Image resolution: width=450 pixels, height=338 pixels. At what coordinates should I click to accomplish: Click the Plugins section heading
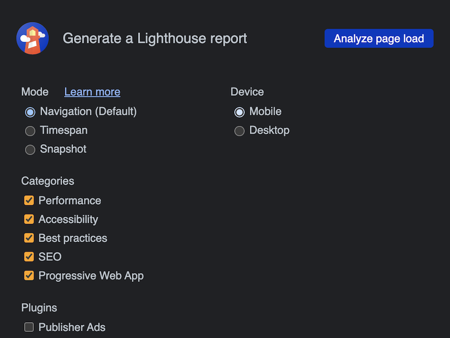click(39, 308)
